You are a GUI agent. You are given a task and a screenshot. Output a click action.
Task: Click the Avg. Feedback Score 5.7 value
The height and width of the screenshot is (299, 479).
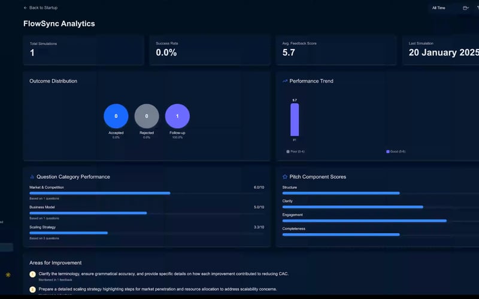[289, 53]
